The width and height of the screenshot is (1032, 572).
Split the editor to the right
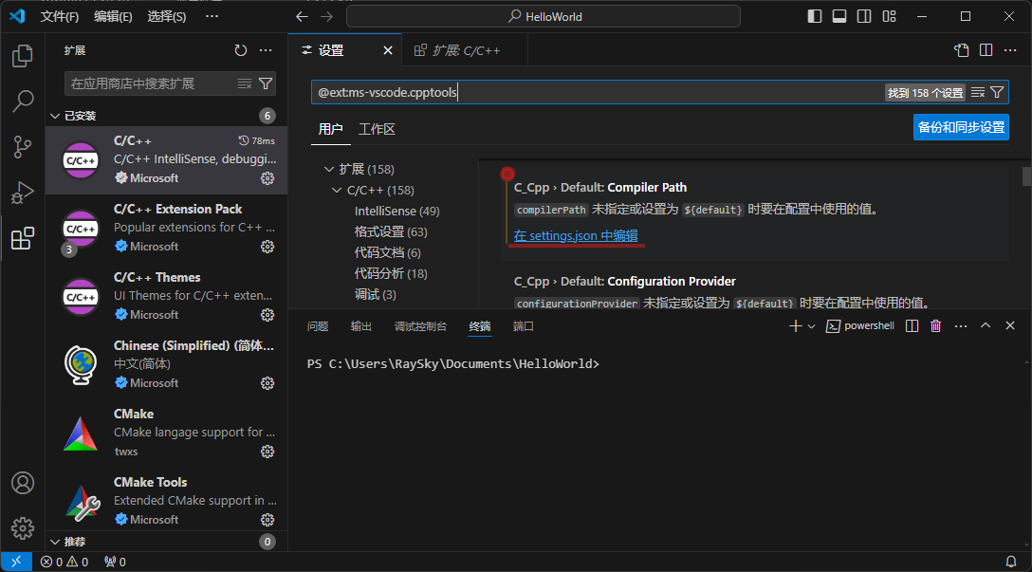tap(986, 50)
